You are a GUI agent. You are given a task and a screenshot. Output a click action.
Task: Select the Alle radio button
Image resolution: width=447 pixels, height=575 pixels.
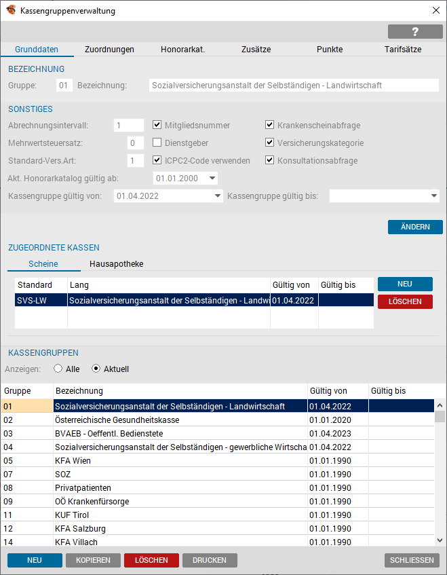click(58, 369)
